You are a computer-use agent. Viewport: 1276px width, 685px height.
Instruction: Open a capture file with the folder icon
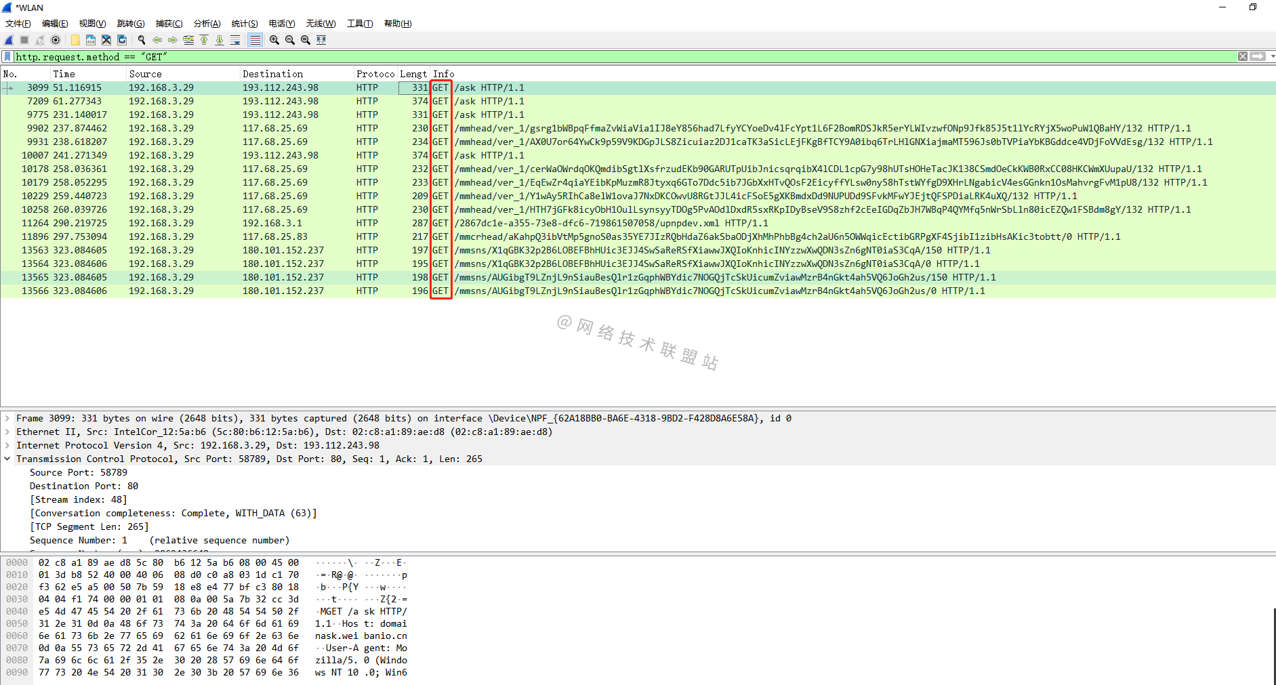click(75, 40)
